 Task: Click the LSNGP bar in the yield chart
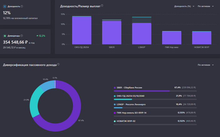point(141,34)
